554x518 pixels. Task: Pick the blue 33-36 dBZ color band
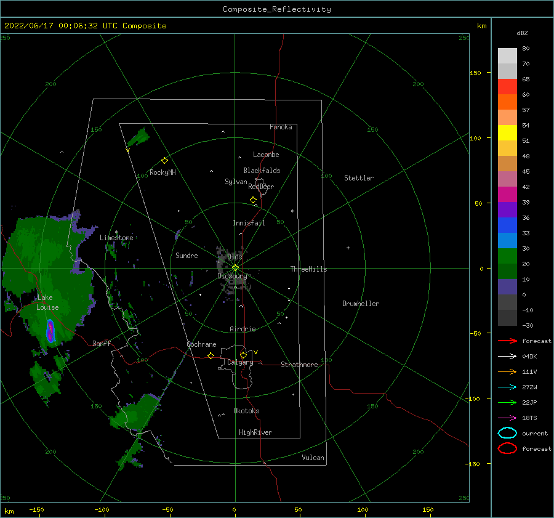coord(507,225)
